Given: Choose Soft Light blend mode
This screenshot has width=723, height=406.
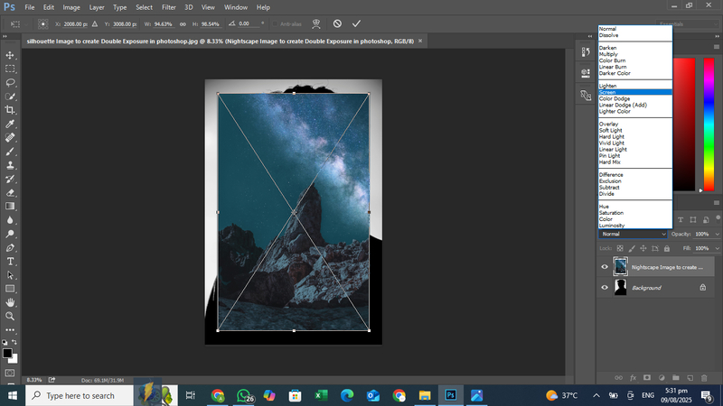Looking at the screenshot, I should (635, 130).
